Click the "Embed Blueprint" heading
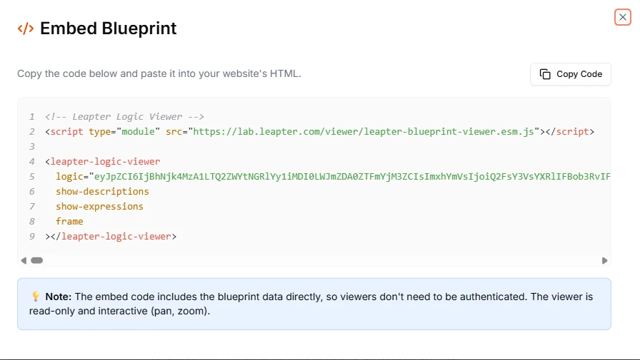The height and width of the screenshot is (360, 640). (108, 29)
